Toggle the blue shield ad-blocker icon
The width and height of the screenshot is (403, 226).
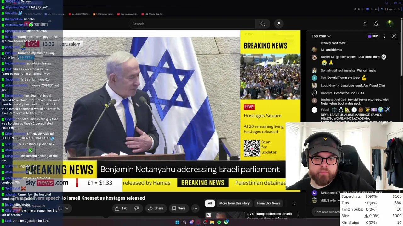pyautogui.click(x=367, y=9)
